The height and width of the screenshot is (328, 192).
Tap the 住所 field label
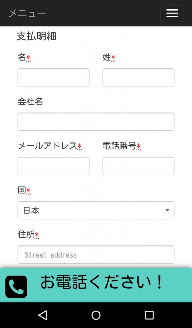point(26,234)
